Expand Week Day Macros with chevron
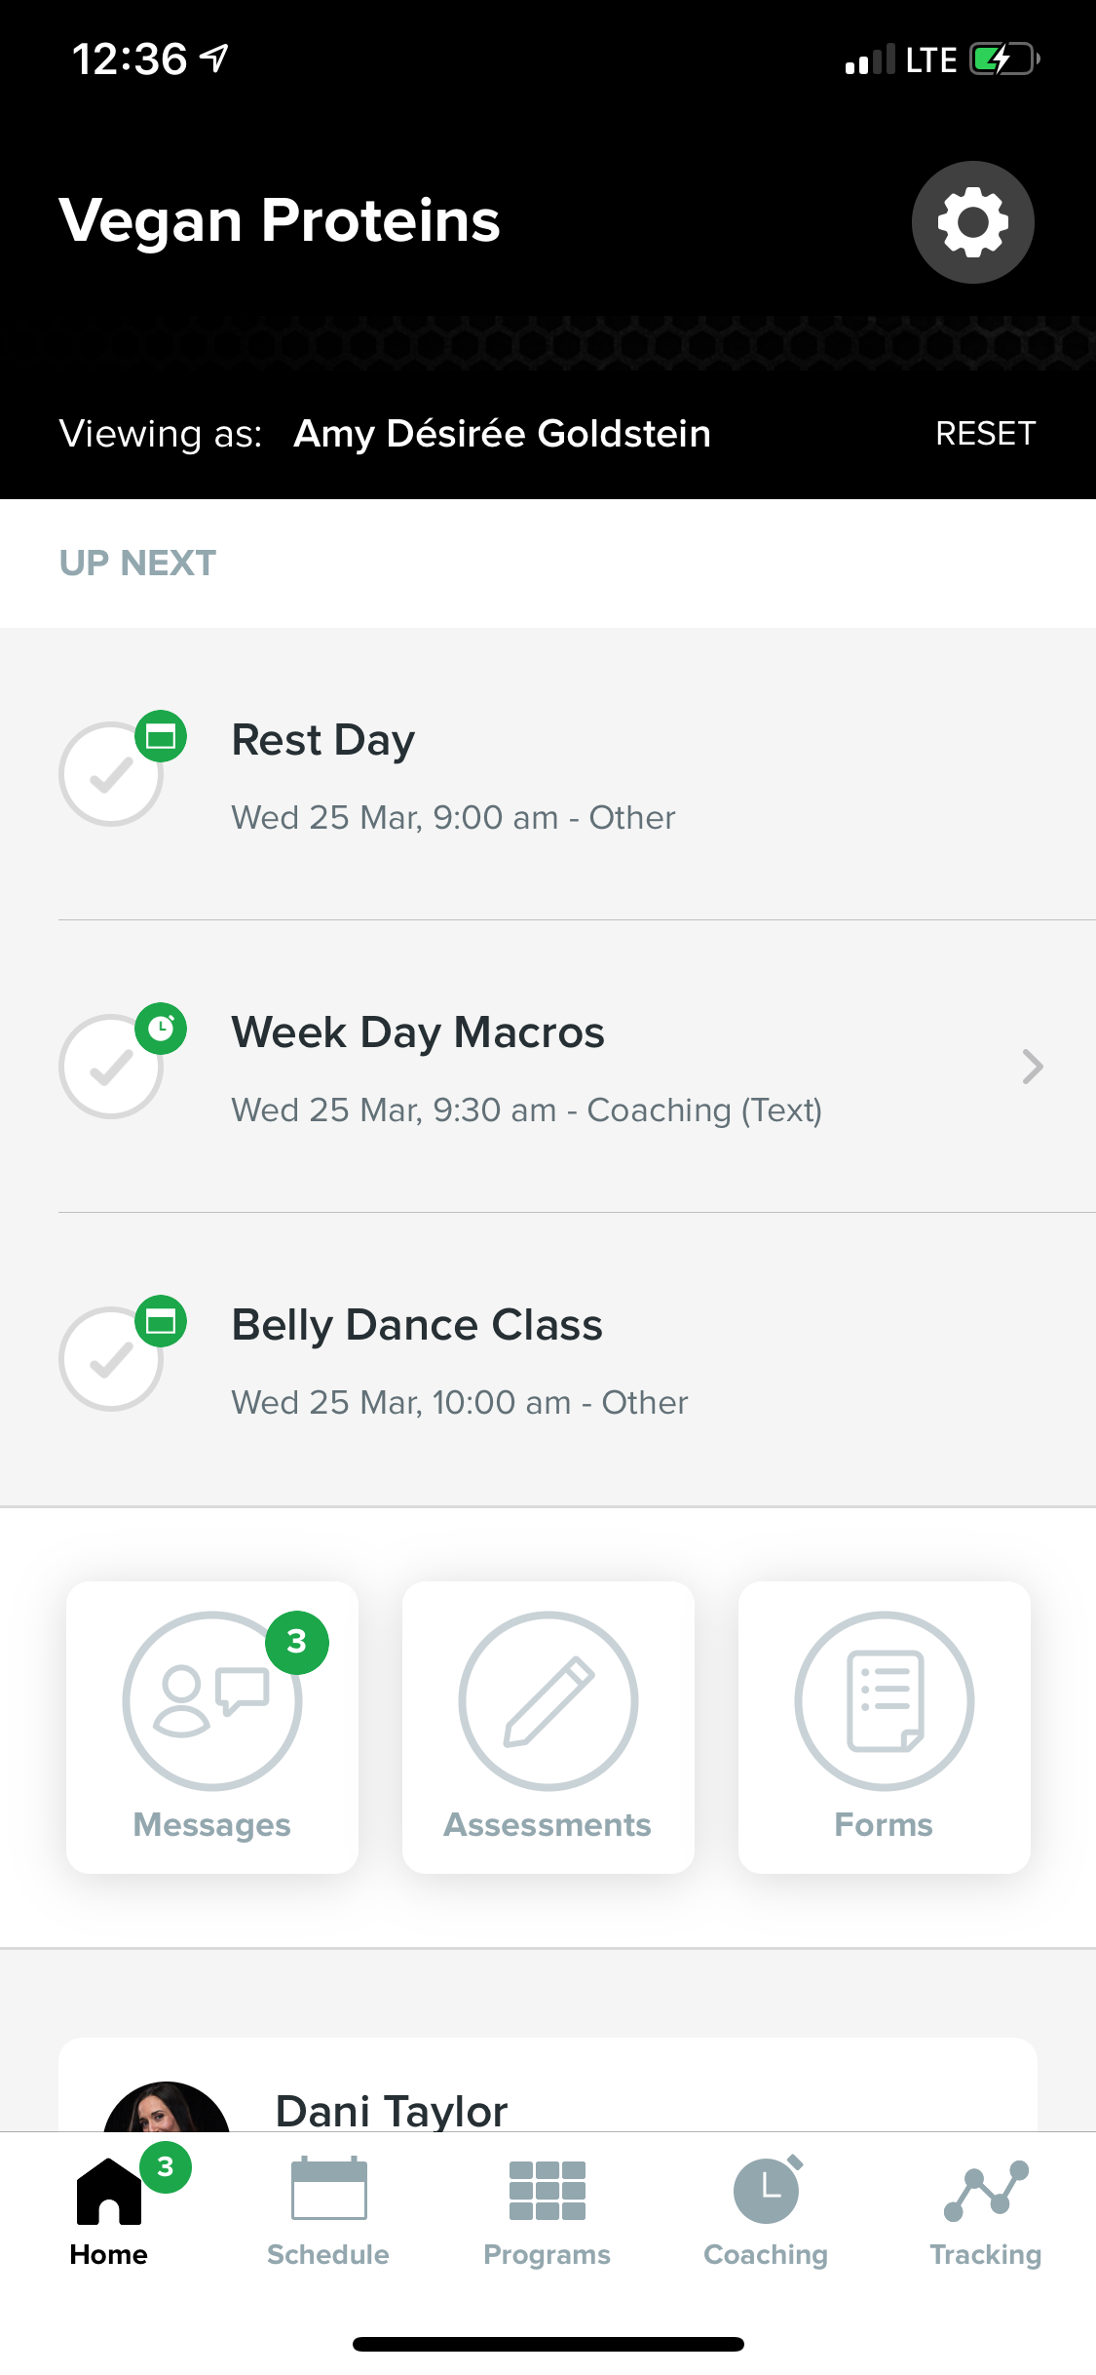The image size is (1096, 2375). (1033, 1067)
